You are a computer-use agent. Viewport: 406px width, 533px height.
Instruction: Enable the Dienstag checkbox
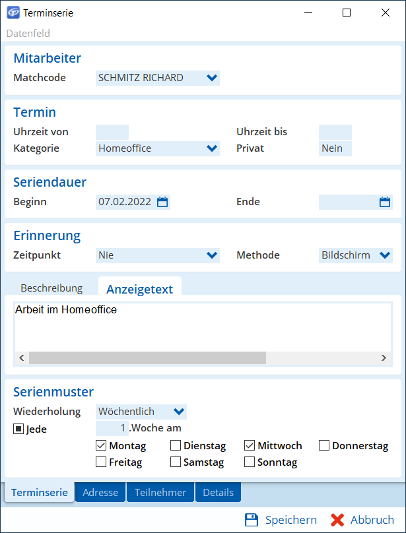pos(175,445)
